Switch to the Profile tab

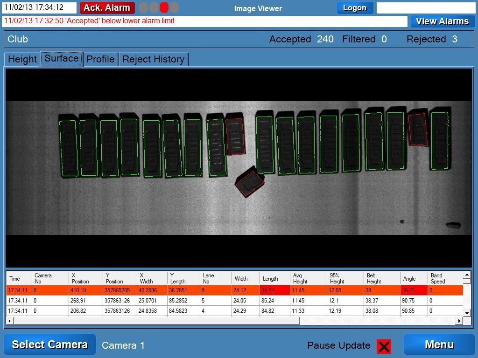coord(100,59)
